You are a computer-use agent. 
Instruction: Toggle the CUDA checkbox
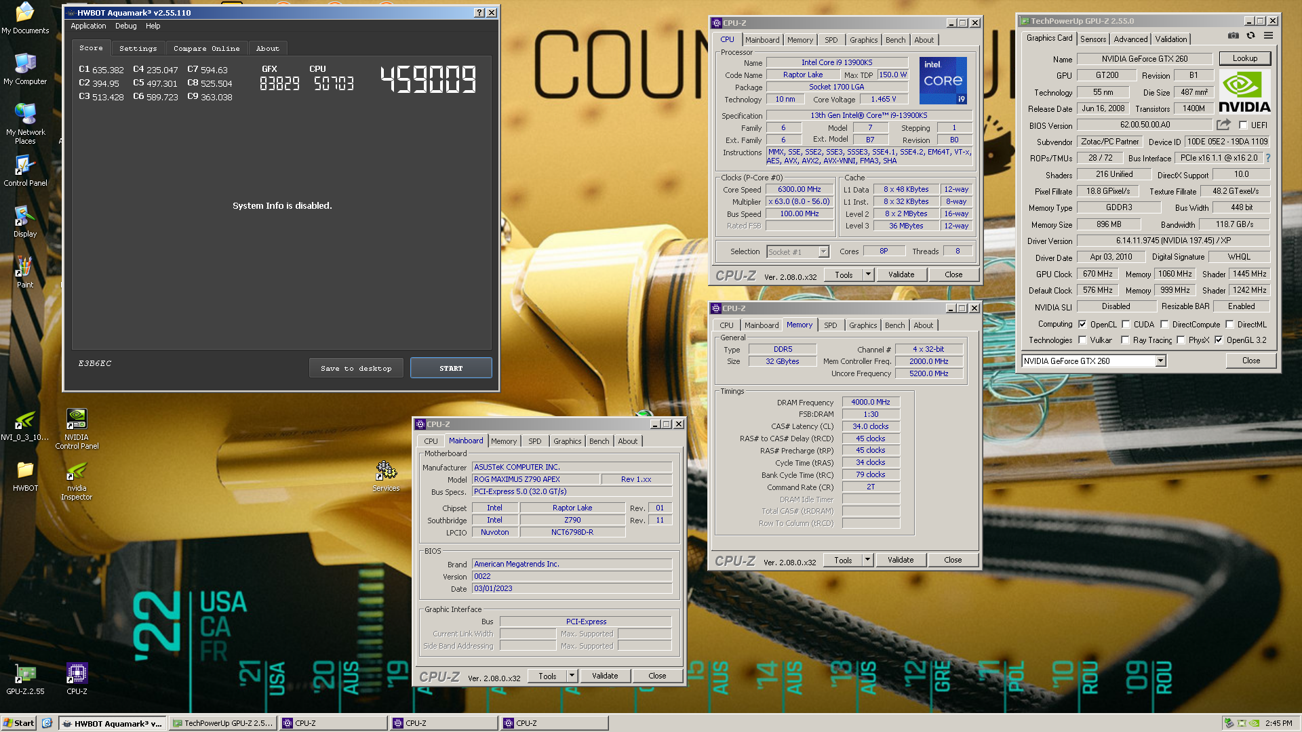1126,325
